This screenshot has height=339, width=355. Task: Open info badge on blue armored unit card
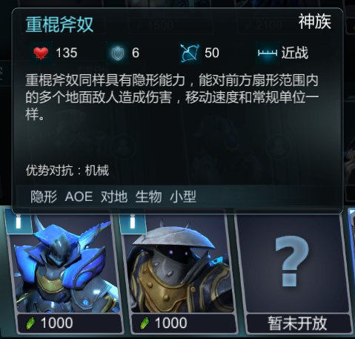[19, 221]
